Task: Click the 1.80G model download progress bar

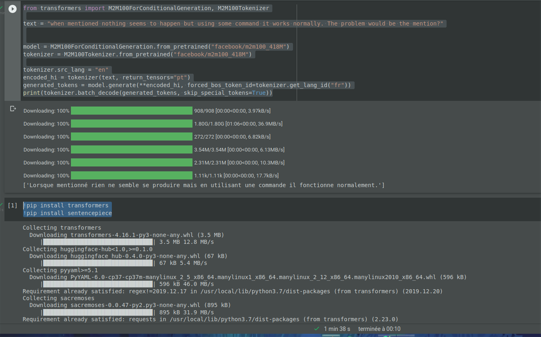Action: tap(131, 124)
